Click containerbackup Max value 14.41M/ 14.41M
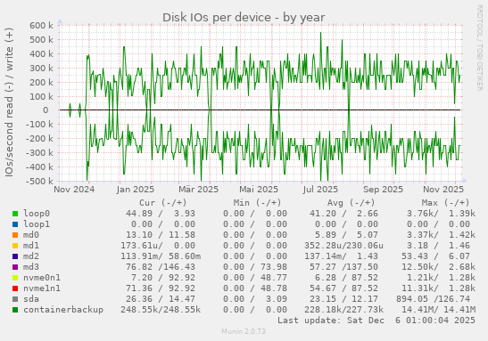The height and width of the screenshot is (341, 488). (x=438, y=310)
